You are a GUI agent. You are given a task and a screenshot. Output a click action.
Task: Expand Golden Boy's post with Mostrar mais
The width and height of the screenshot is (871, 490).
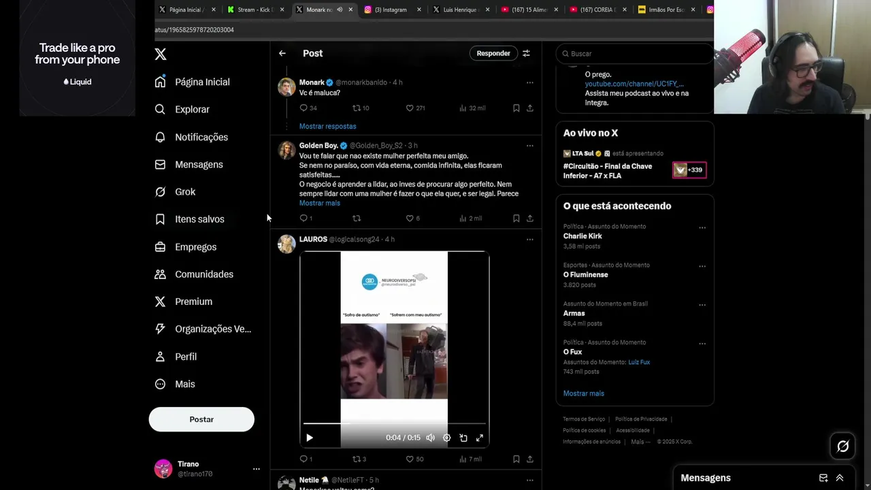tap(320, 203)
